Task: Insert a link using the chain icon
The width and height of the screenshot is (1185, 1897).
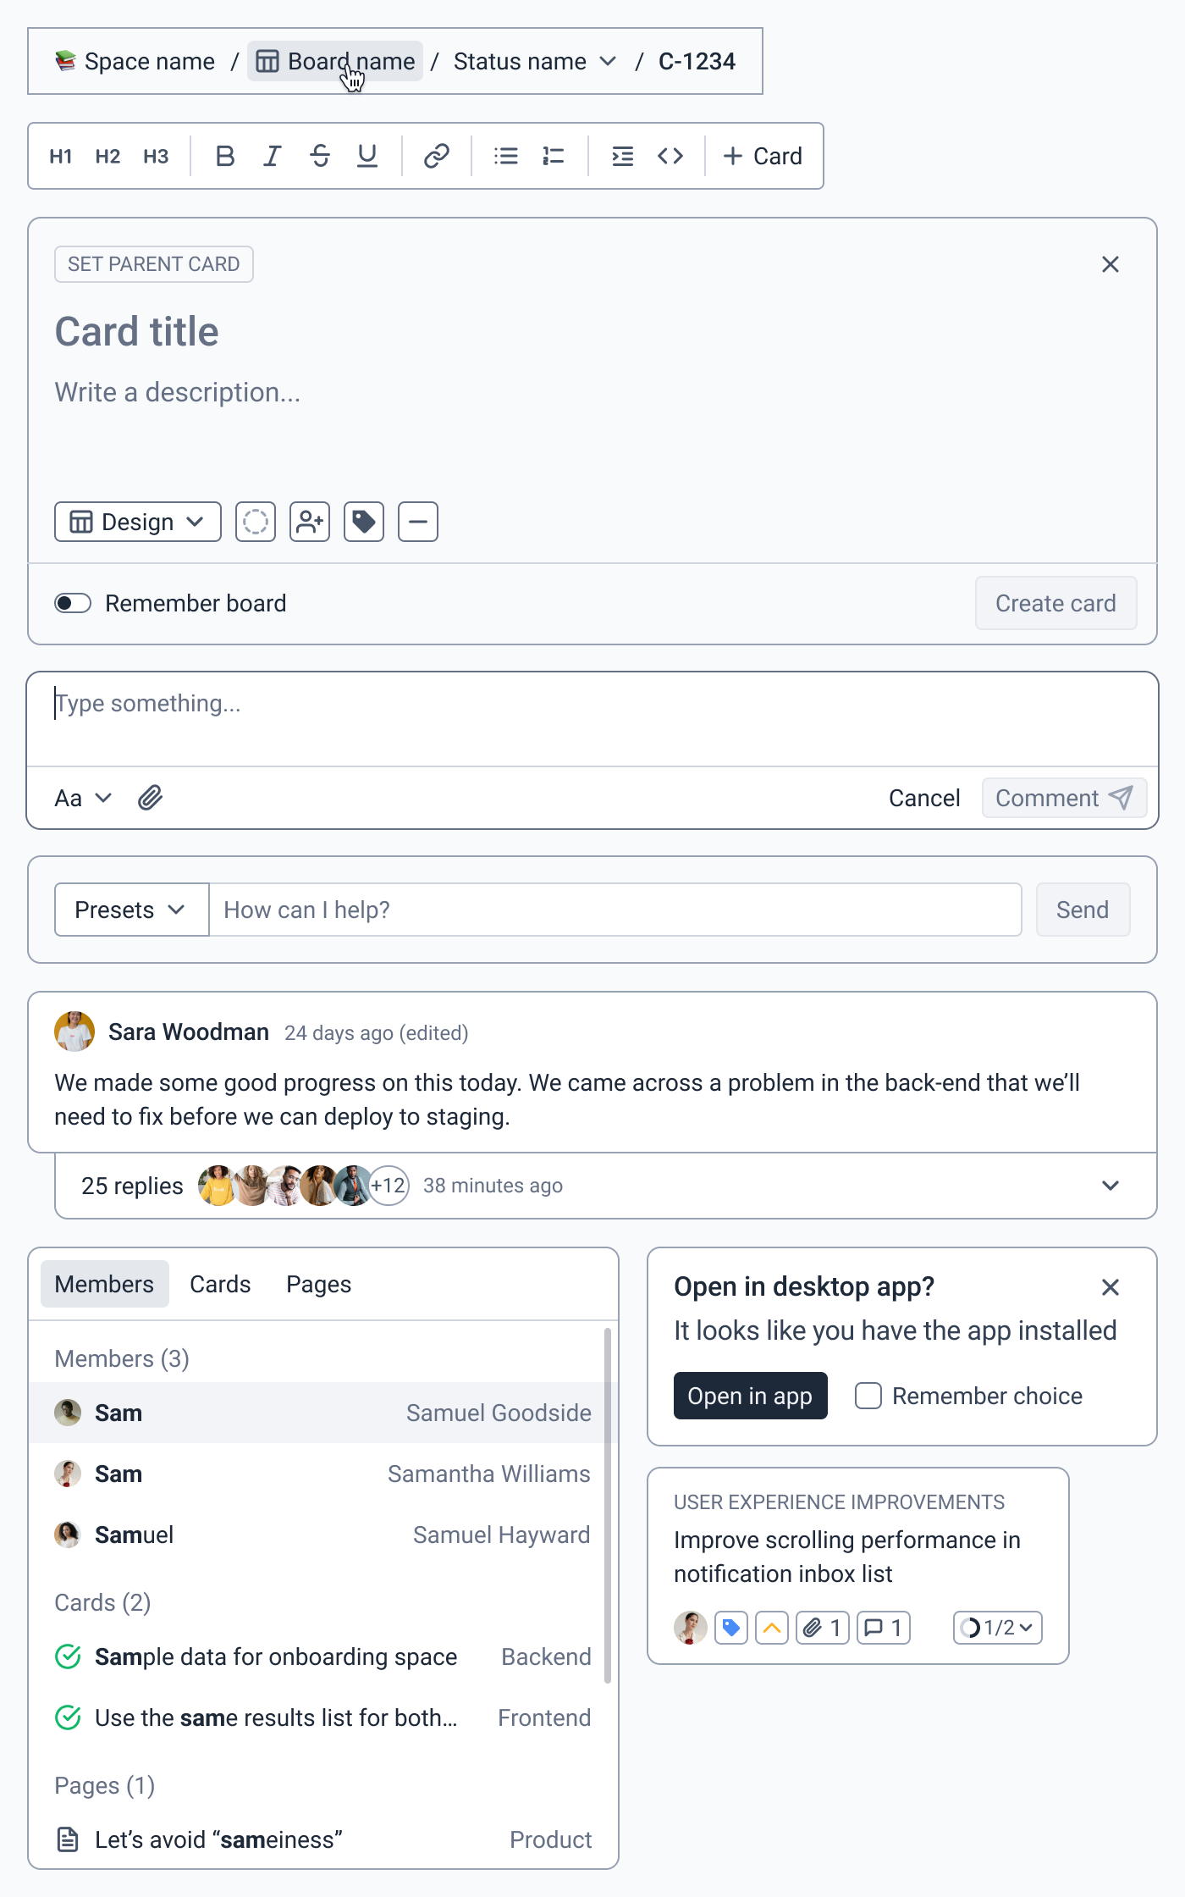Action: click(x=436, y=156)
